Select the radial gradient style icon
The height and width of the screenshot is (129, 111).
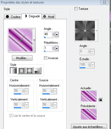tap(29, 71)
